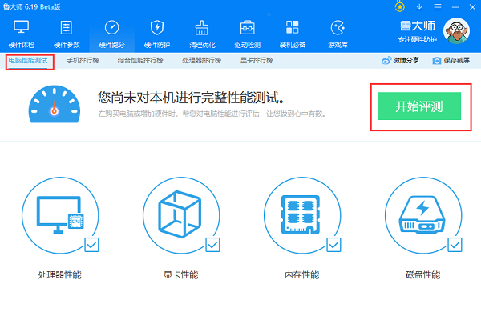This screenshot has height=312, width=481.
Task: Click the memory chip icon
Action: (x=301, y=214)
